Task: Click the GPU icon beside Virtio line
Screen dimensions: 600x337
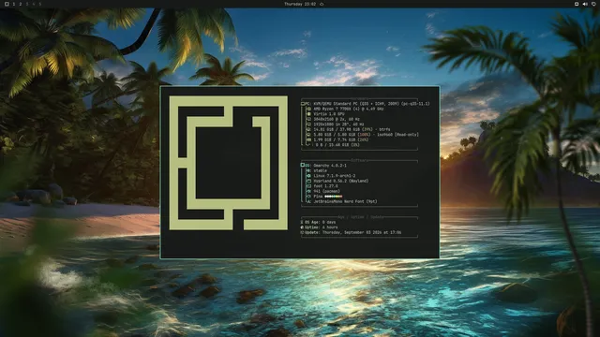Action: (308, 114)
